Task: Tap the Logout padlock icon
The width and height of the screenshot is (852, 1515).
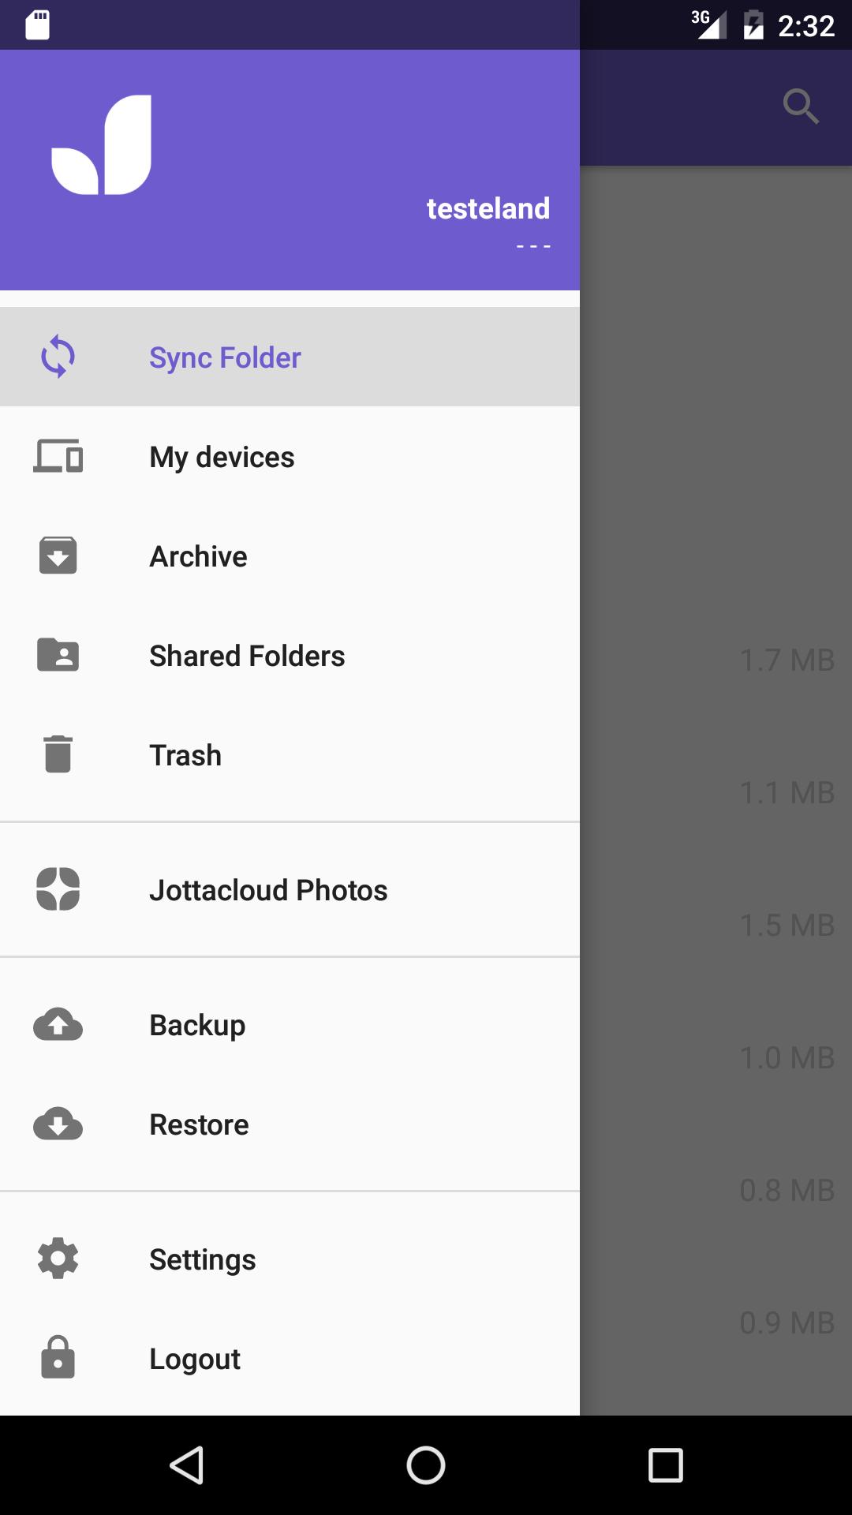Action: click(x=58, y=1358)
